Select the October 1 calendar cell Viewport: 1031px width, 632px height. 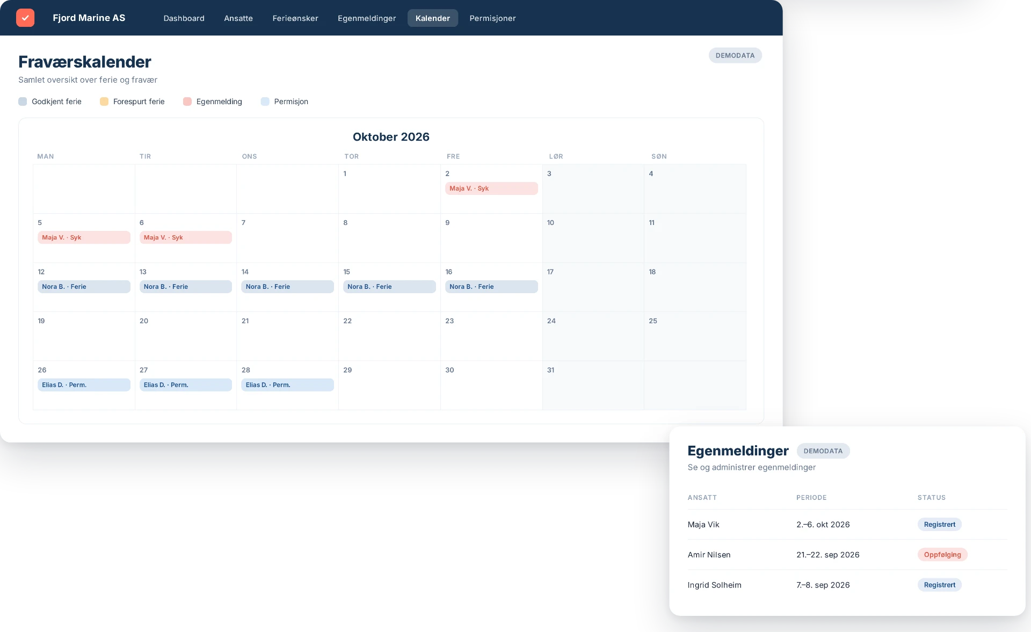coord(389,189)
